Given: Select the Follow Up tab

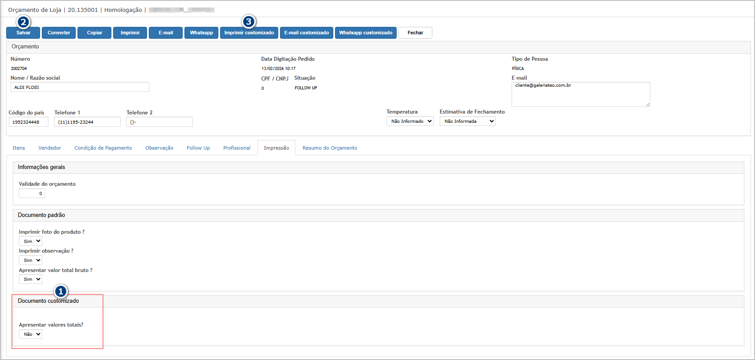Looking at the screenshot, I should [x=198, y=148].
